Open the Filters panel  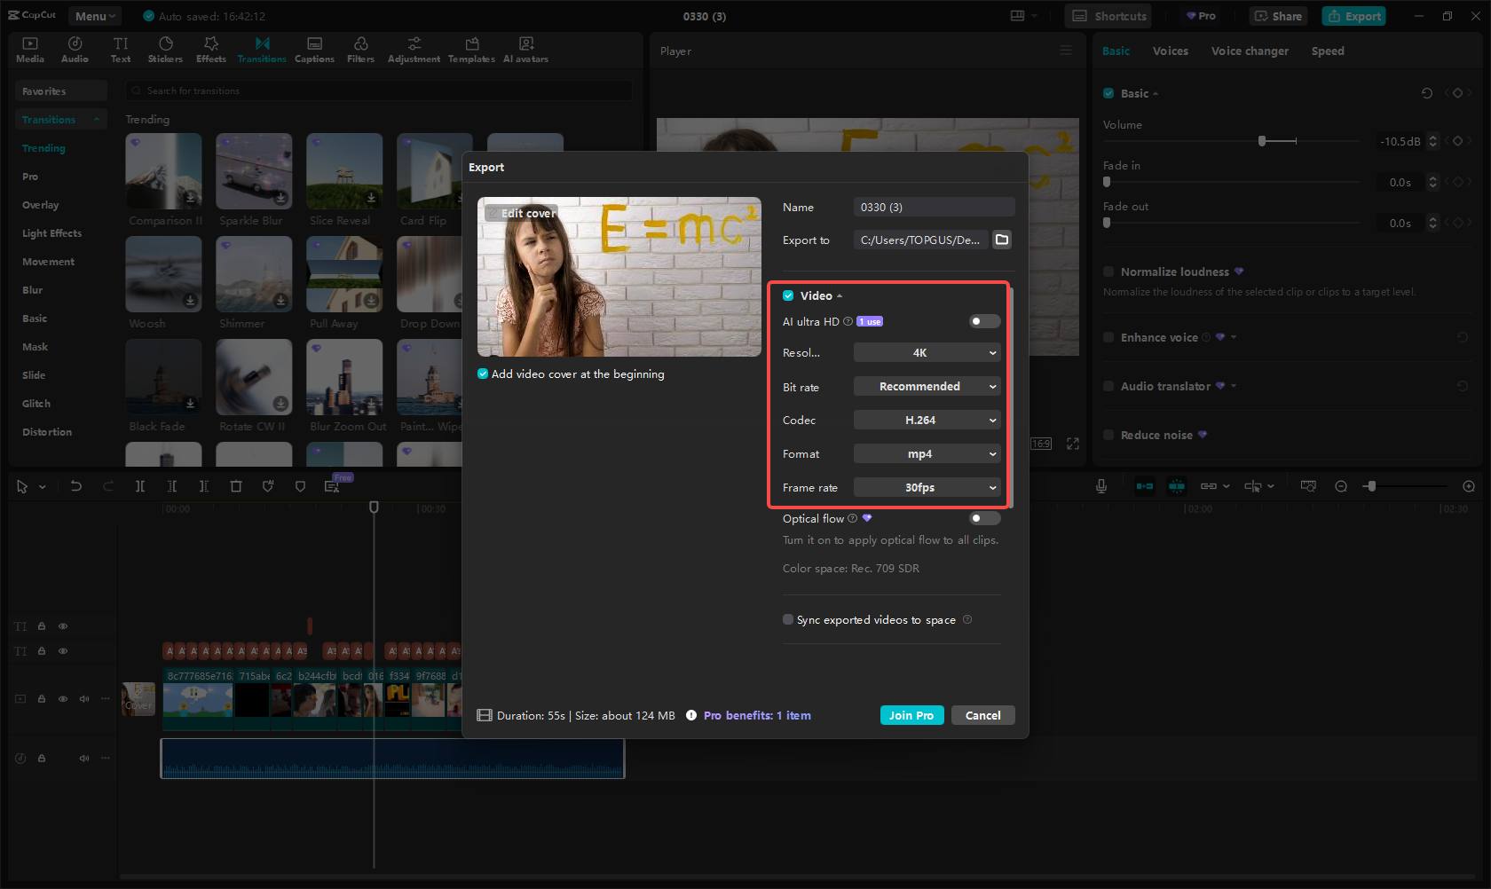360,49
